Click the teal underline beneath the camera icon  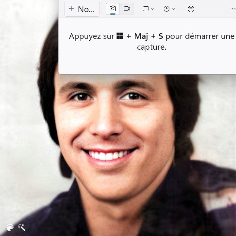[113, 15]
